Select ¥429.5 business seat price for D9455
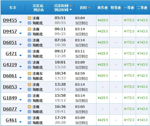This screenshot has width=150, height=126. (x=103, y=20)
